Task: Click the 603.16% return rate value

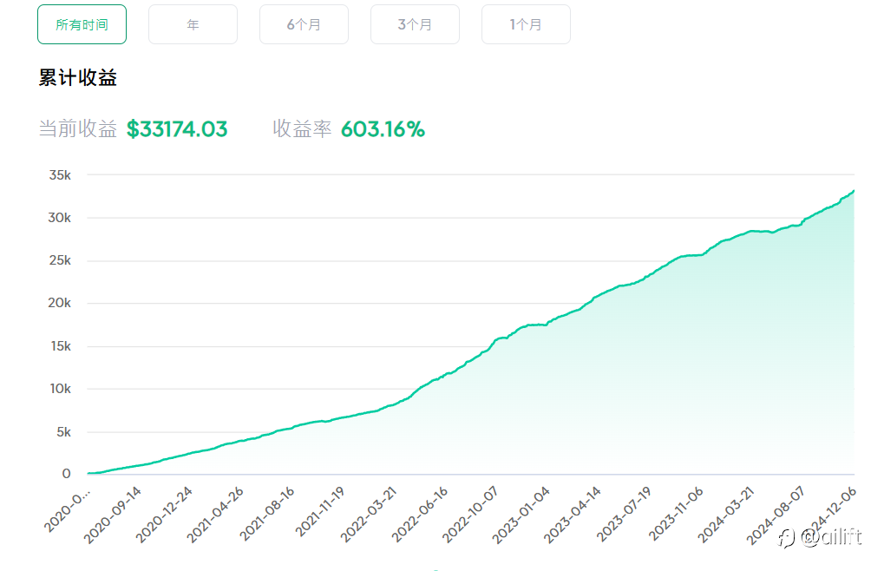Action: coord(383,129)
